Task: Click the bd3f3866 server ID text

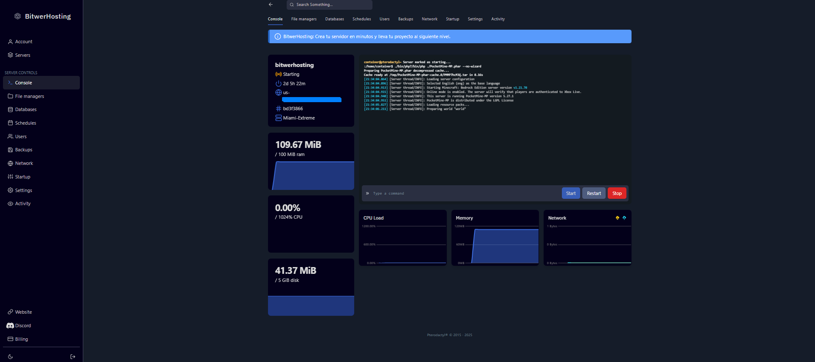Action: click(x=293, y=109)
